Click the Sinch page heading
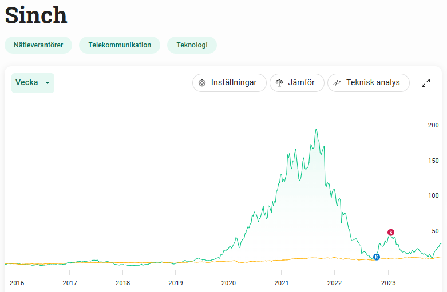Image resolution: width=447 pixels, height=292 pixels. pos(36,15)
